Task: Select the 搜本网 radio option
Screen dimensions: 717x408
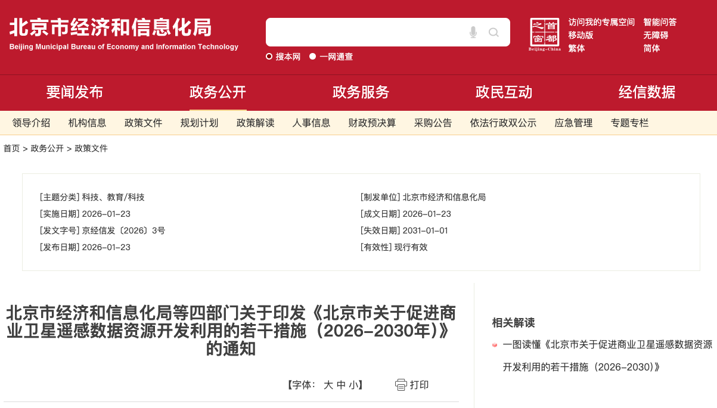Action: (x=269, y=57)
